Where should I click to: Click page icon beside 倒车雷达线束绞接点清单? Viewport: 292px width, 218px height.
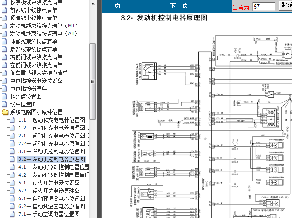pyautogui.click(x=4, y=73)
